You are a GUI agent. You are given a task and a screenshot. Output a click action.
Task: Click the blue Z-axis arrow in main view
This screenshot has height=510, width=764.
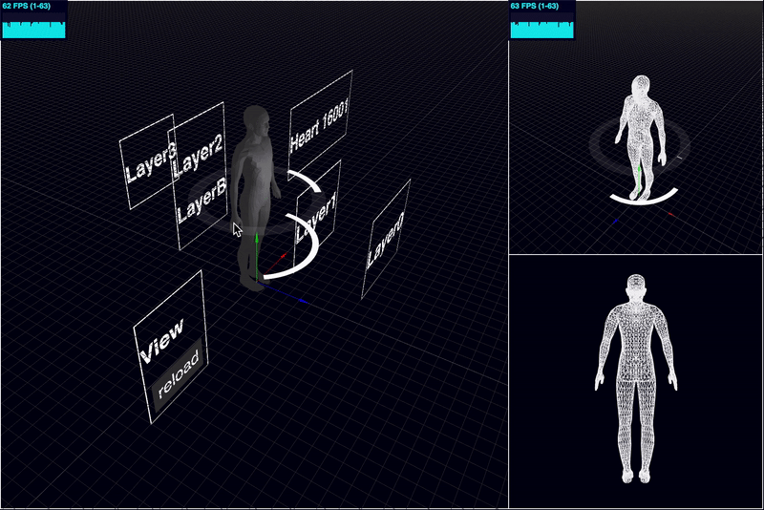[284, 293]
